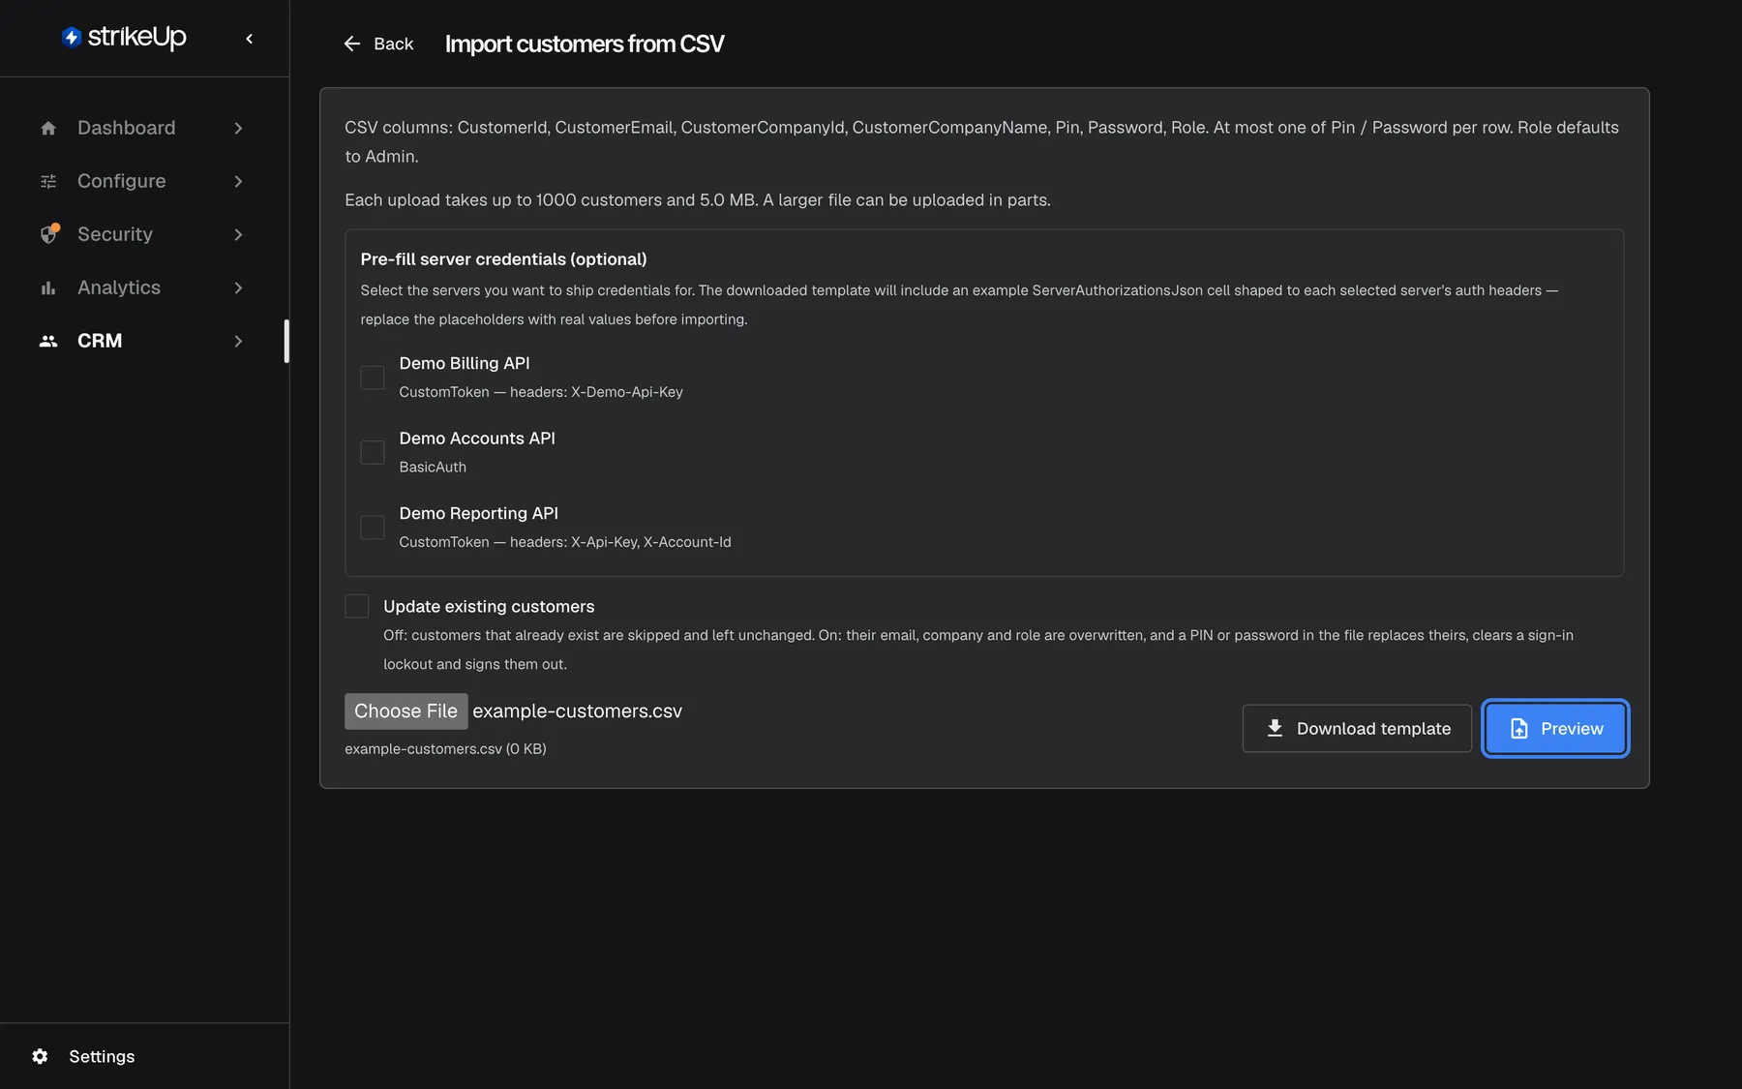Expand the CRM section chevron
1742x1089 pixels.
tap(238, 341)
